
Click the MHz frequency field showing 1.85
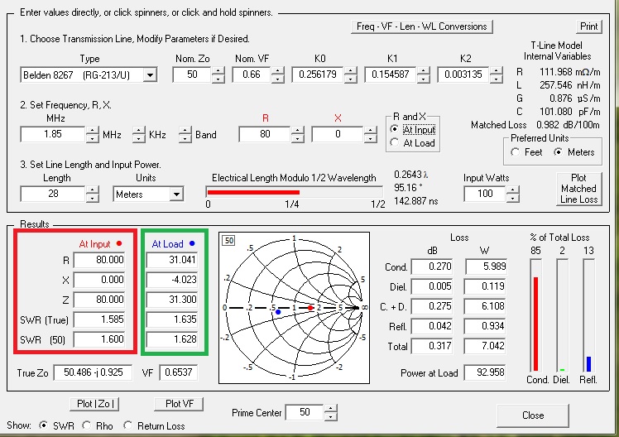pos(53,135)
